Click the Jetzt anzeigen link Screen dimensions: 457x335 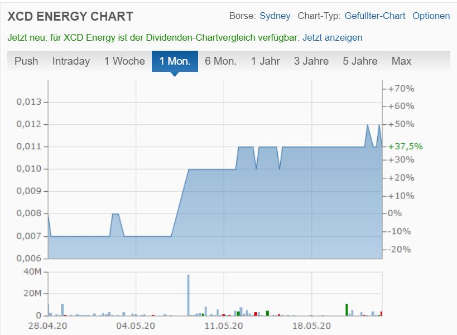tap(332, 37)
